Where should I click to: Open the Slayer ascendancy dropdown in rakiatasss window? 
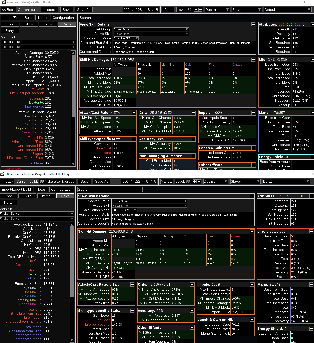(247, 10)
